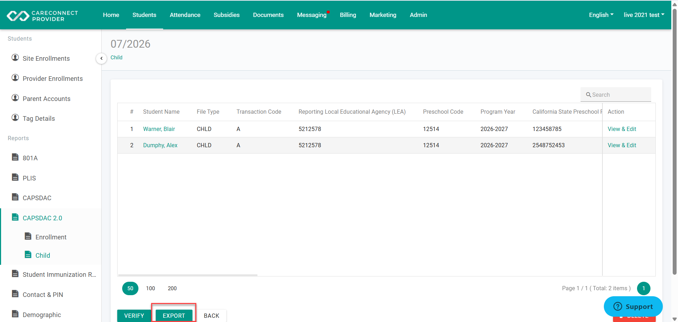Click the 801A report document icon

click(15, 157)
